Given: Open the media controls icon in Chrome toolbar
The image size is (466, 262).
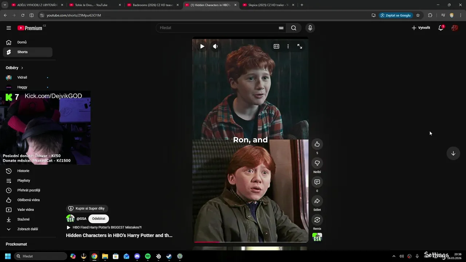Looking at the screenshot, I should (443, 15).
